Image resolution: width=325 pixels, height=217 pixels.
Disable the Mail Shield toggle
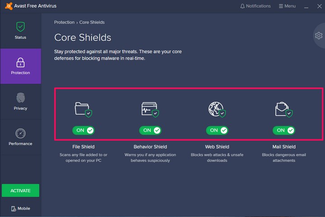[284, 130]
